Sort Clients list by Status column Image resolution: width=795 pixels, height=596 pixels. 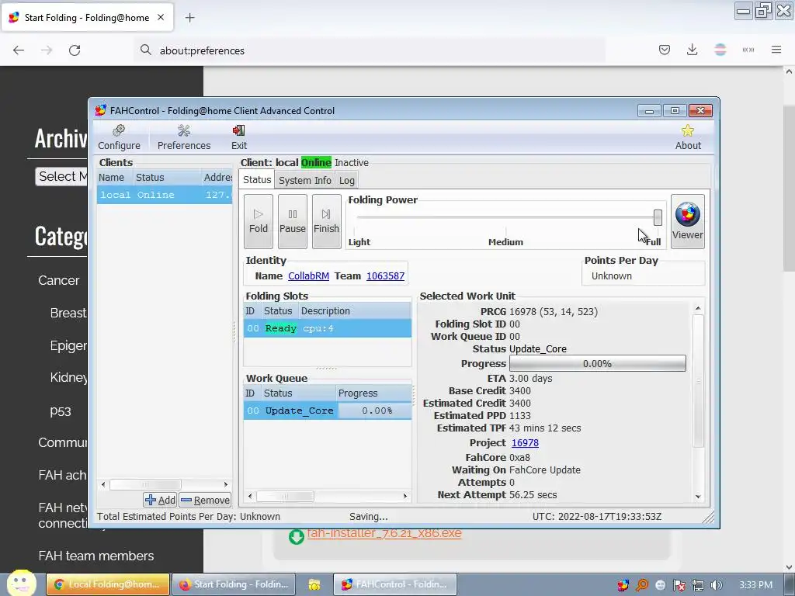166,178
